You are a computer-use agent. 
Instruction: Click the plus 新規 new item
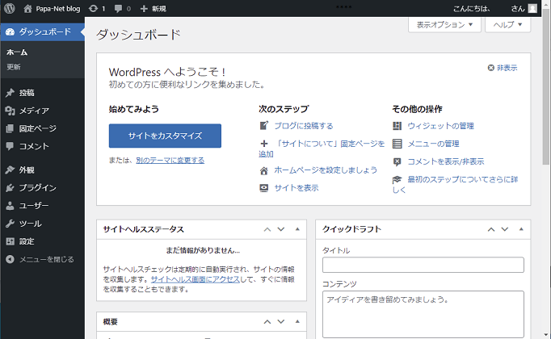pyautogui.click(x=153, y=8)
